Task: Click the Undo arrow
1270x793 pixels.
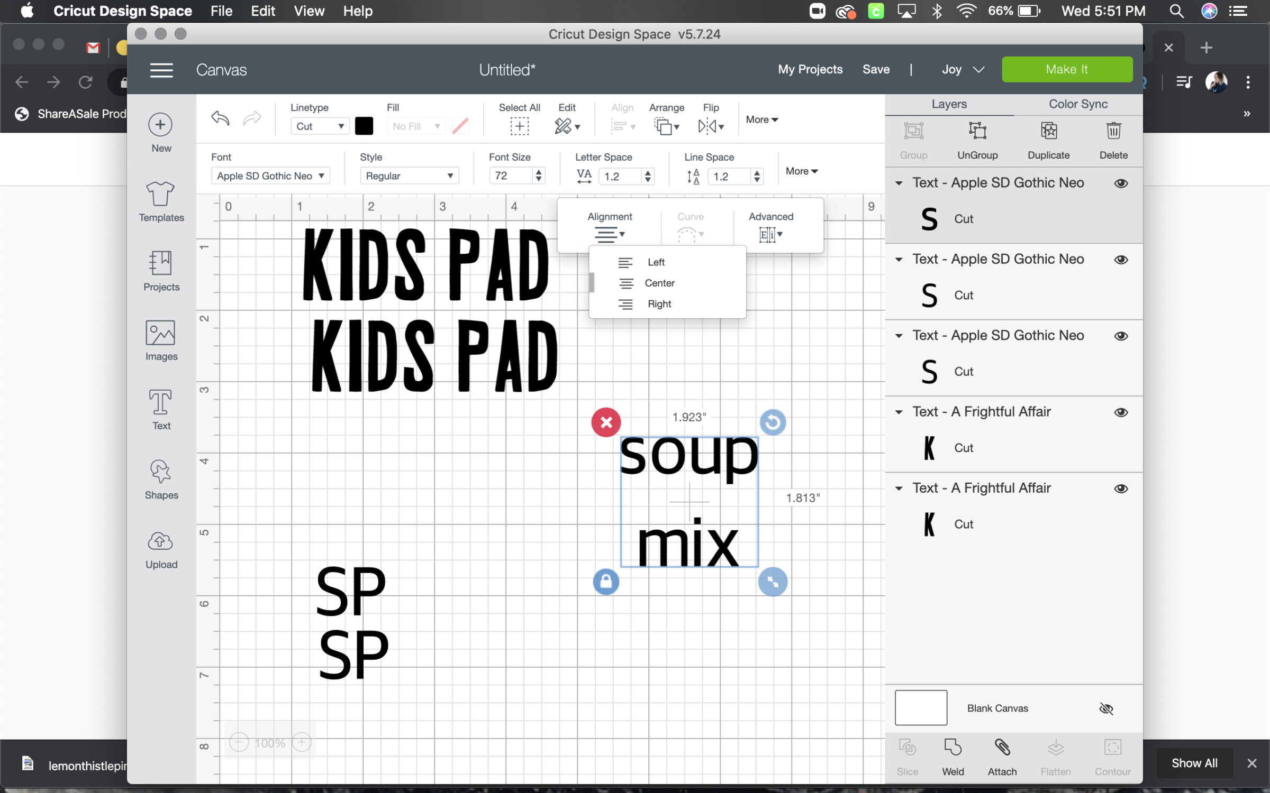Action: tap(220, 118)
